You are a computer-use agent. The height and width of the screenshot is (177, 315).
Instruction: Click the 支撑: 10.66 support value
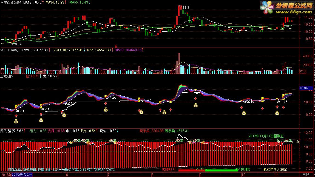56,131
